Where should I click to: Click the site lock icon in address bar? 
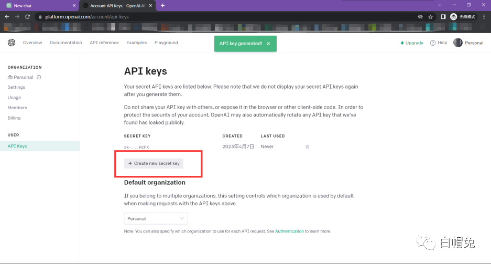(x=40, y=17)
